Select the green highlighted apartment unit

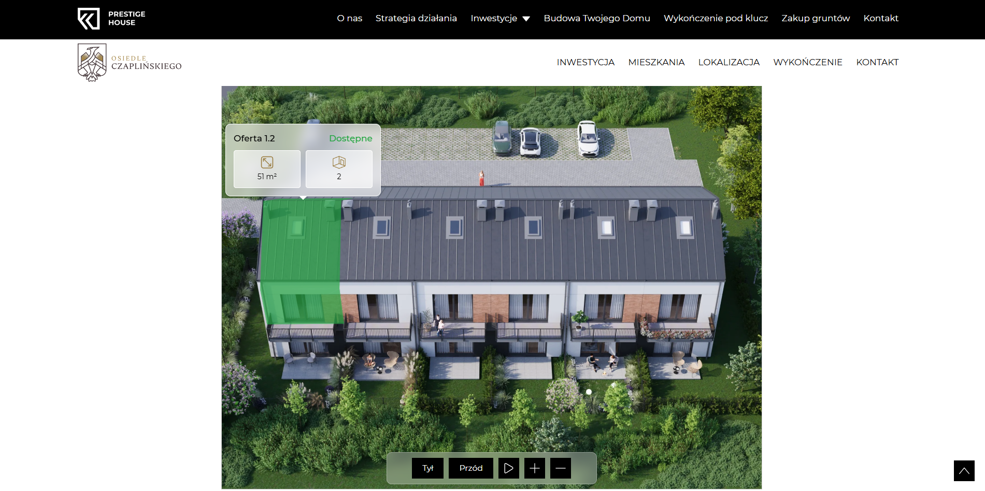(301, 262)
